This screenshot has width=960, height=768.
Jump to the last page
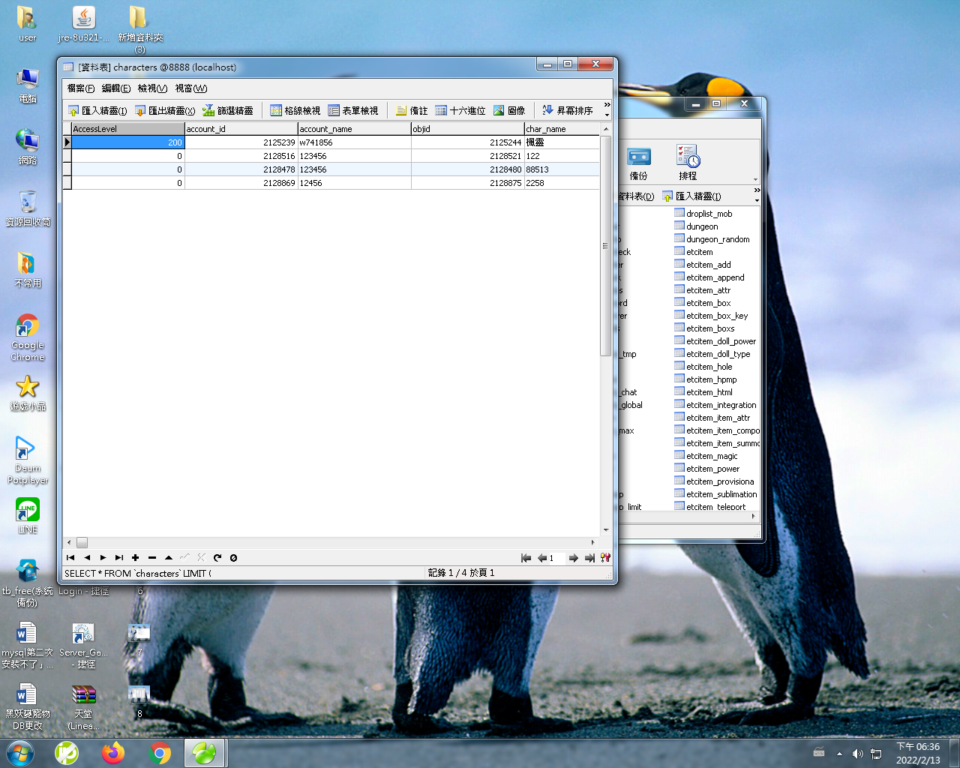tap(589, 558)
